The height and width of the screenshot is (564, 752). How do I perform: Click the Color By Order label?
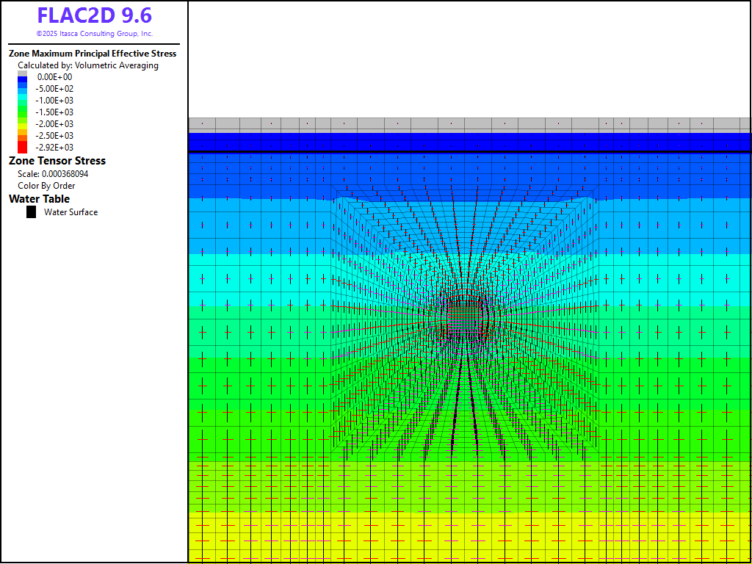tap(46, 186)
